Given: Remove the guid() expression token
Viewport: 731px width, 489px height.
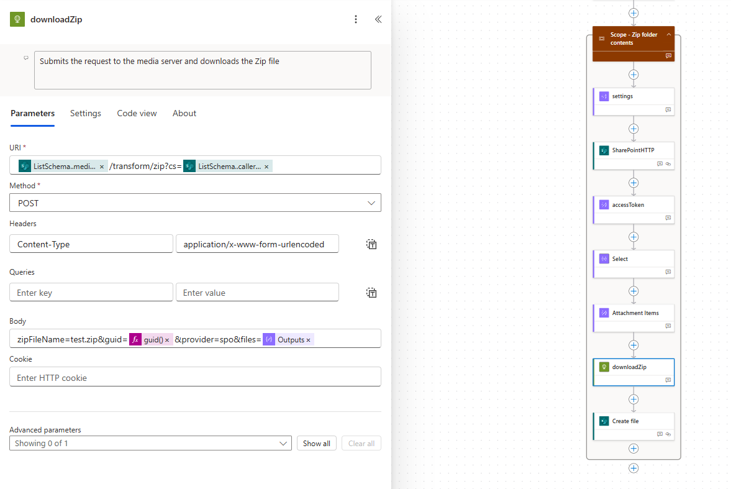Looking at the screenshot, I should point(167,340).
